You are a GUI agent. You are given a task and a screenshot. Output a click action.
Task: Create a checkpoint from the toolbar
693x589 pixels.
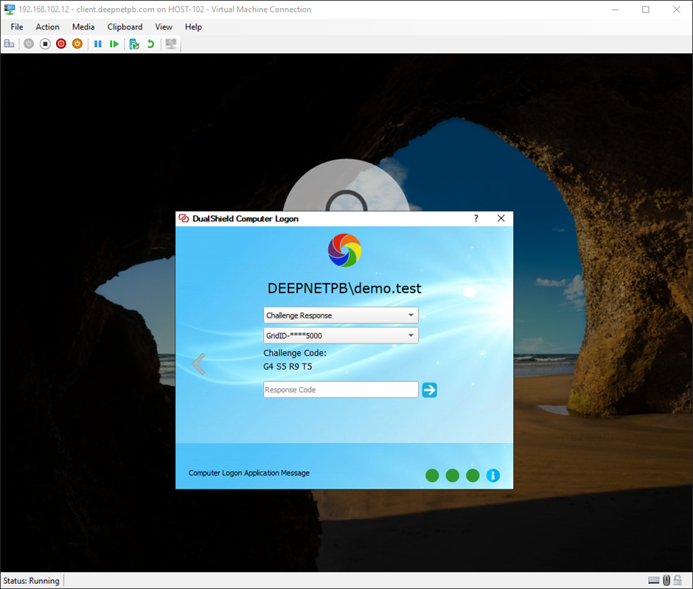134,44
